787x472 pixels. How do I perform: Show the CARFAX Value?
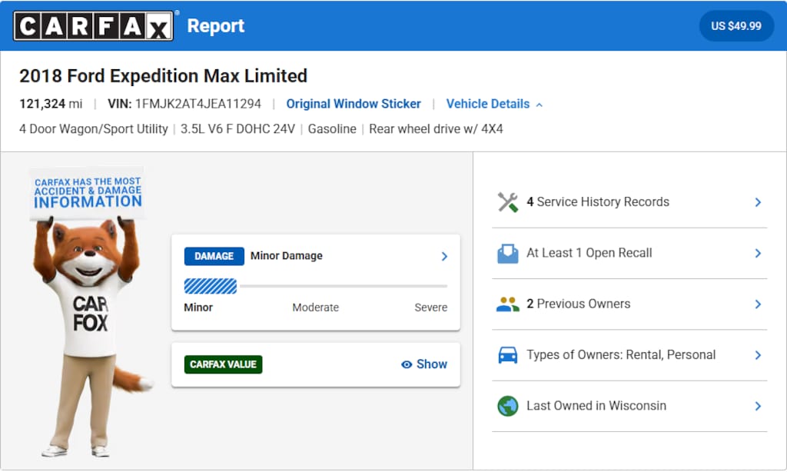coord(424,364)
